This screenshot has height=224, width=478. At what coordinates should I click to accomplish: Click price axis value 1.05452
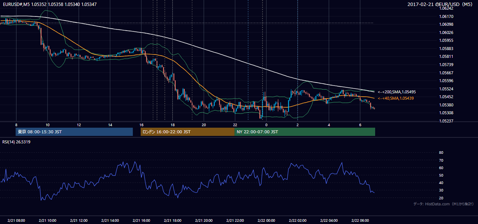point(446,97)
